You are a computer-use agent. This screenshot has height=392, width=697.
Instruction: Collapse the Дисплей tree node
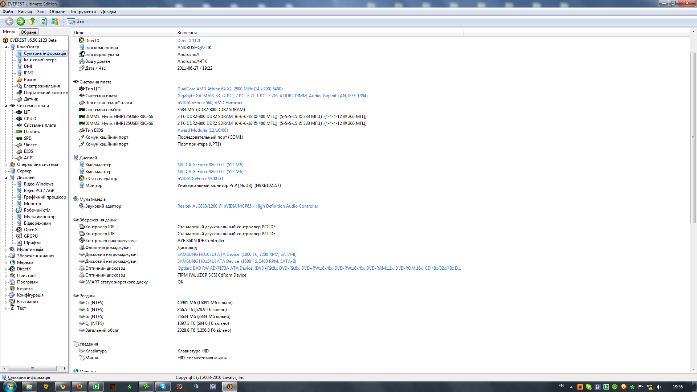(x=6, y=178)
